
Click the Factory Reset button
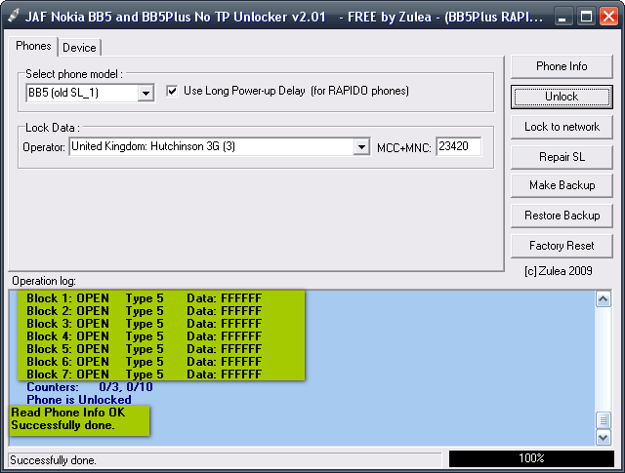click(562, 246)
